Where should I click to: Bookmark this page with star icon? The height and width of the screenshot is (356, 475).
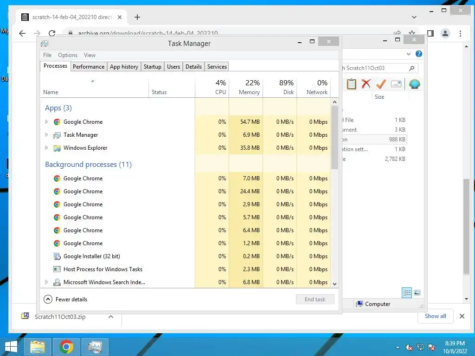(412, 33)
